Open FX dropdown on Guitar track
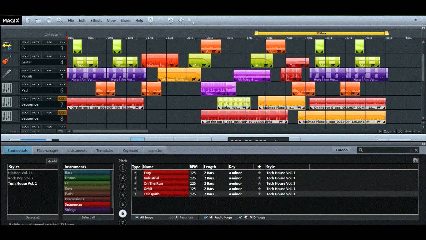 point(62,56)
